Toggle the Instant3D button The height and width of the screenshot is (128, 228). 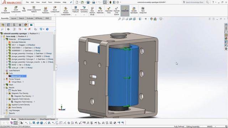coord(125,10)
